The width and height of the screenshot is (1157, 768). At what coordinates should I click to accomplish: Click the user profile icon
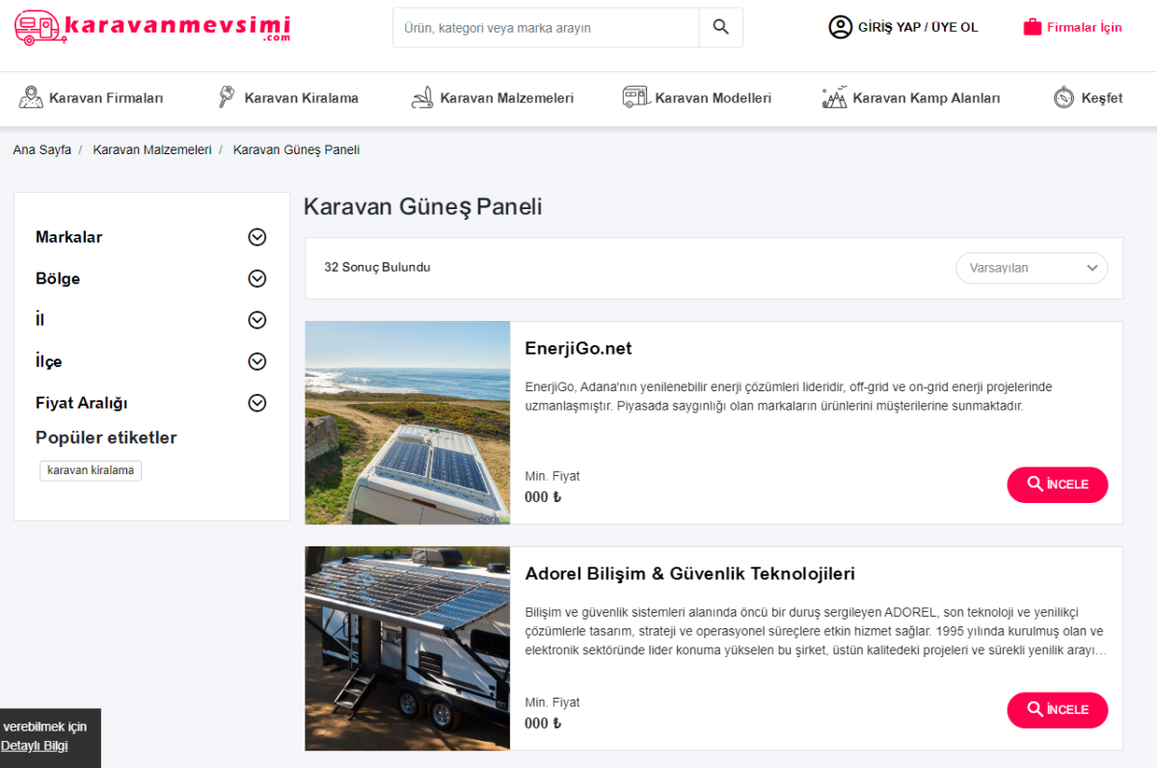coord(840,27)
